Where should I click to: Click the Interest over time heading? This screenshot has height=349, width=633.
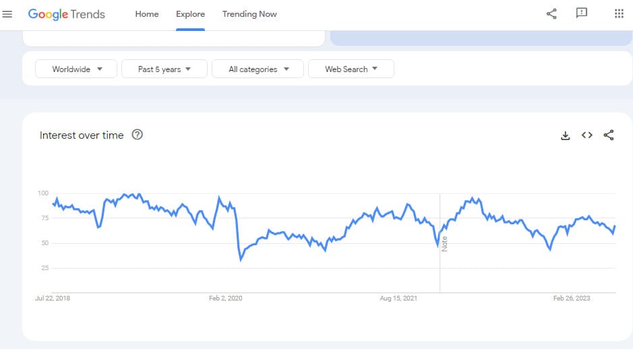(x=82, y=135)
